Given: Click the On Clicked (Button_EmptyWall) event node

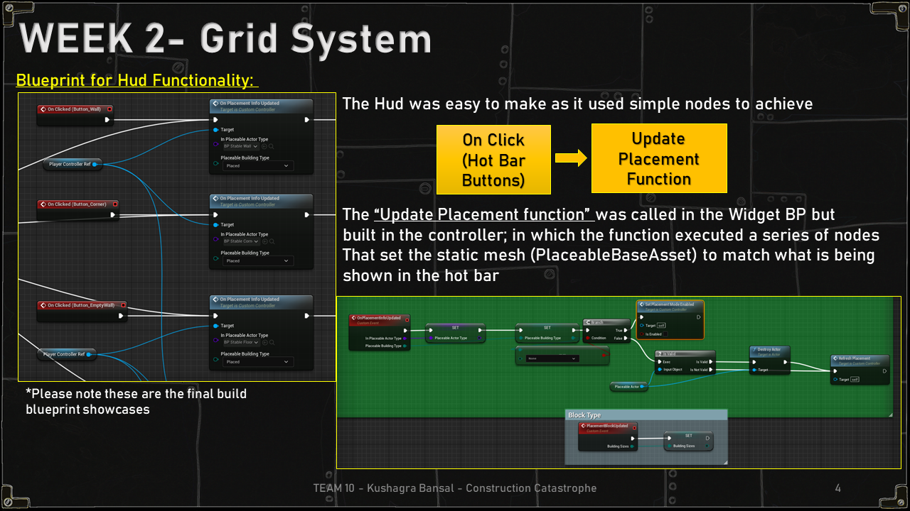Looking at the screenshot, I should (x=81, y=305).
